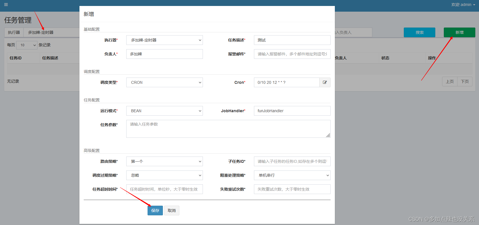Open the background 多加辣-定时器 executor filter
The height and width of the screenshot is (225, 479).
(x=51, y=32)
